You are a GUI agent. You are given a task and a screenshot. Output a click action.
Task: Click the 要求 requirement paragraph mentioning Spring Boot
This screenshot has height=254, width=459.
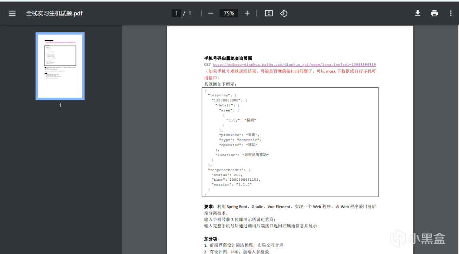coord(290,210)
